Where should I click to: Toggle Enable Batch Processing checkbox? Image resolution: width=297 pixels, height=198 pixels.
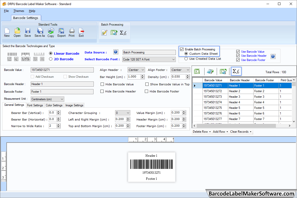[x=182, y=49]
